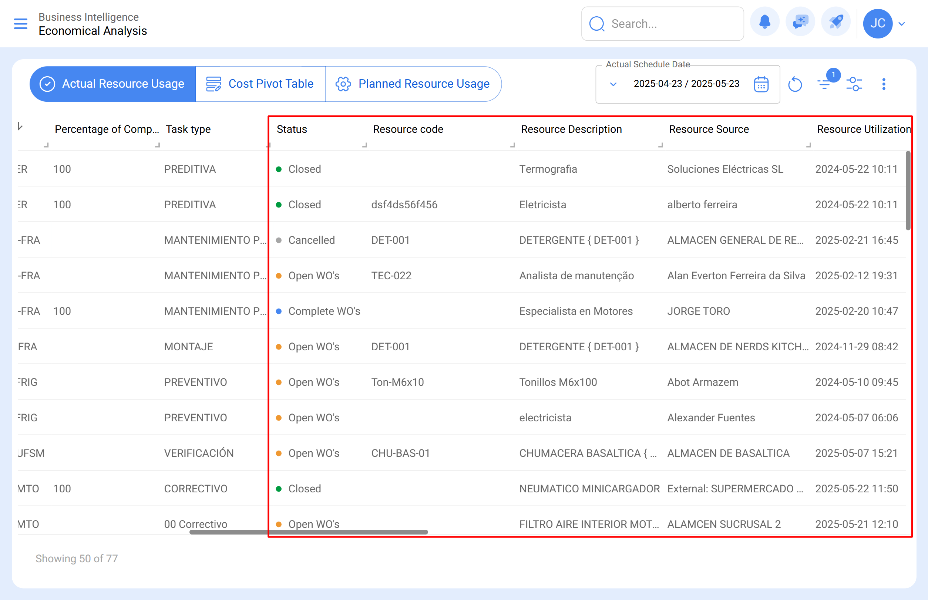
Task: Sort by Resource code column header
Action: pos(408,129)
